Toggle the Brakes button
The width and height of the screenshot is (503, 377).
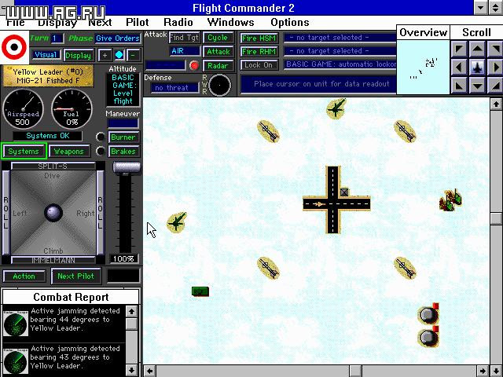tap(123, 152)
